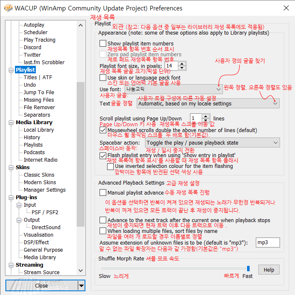Select Separators under Playlist

click(x=37, y=115)
